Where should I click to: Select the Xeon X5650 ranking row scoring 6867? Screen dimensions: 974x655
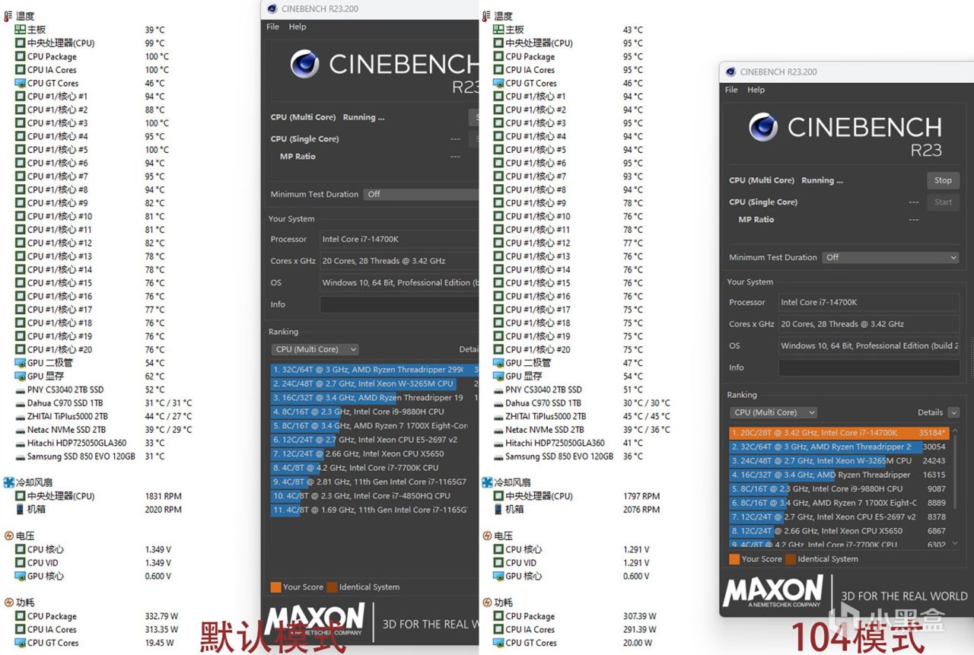[x=839, y=531]
